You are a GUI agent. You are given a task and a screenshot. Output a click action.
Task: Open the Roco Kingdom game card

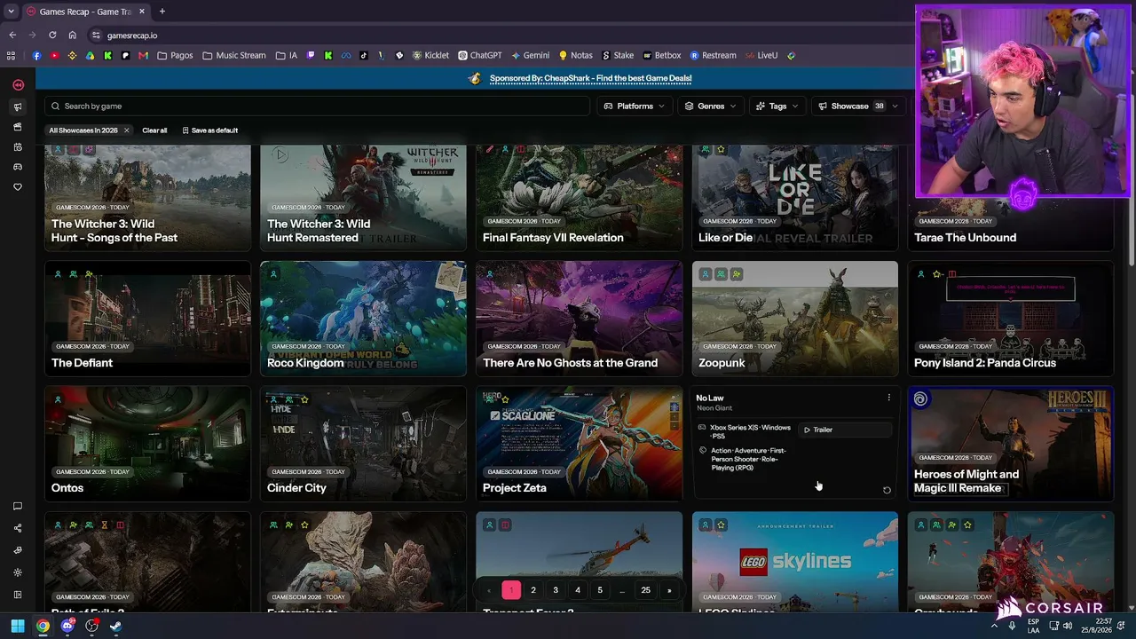tap(363, 318)
